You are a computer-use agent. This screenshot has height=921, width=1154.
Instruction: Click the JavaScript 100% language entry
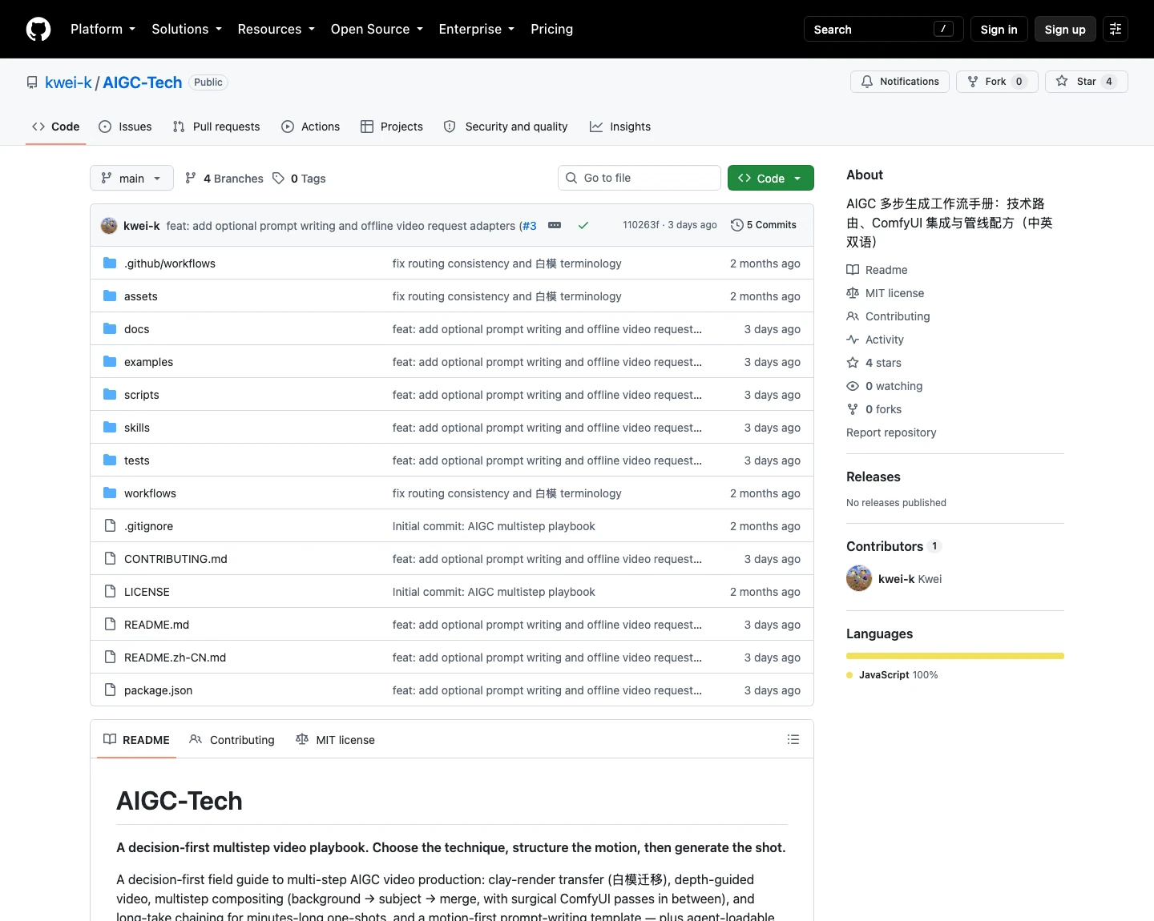[893, 675]
